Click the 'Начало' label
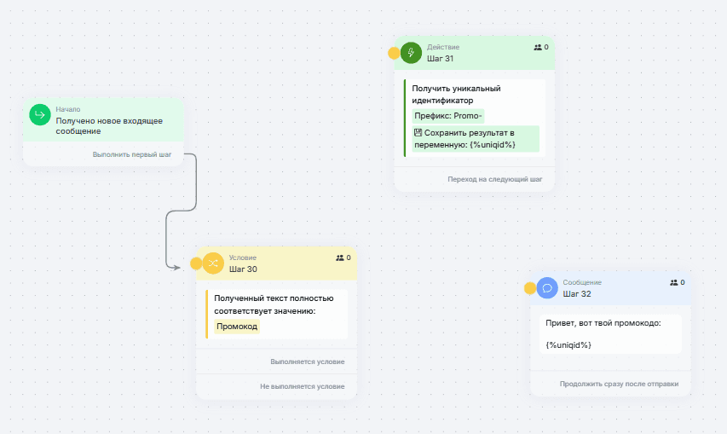Screen dimensions: 727x434 click(68, 109)
